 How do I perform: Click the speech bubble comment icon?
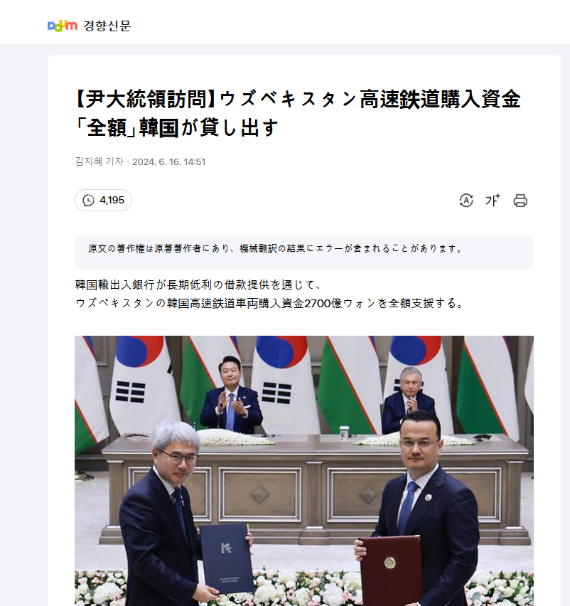coord(88,200)
